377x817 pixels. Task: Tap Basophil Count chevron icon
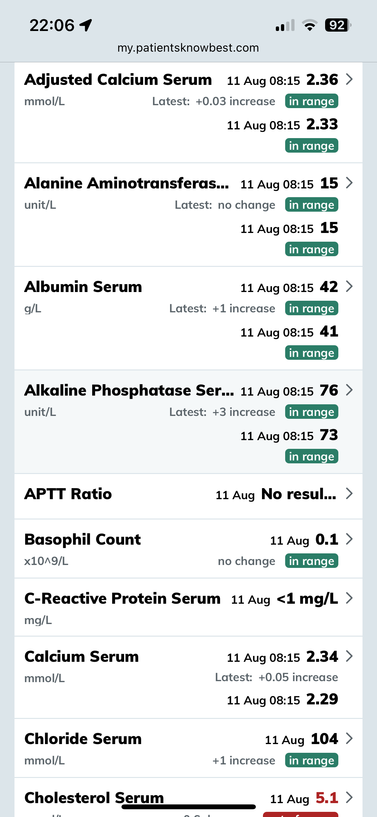tap(349, 539)
